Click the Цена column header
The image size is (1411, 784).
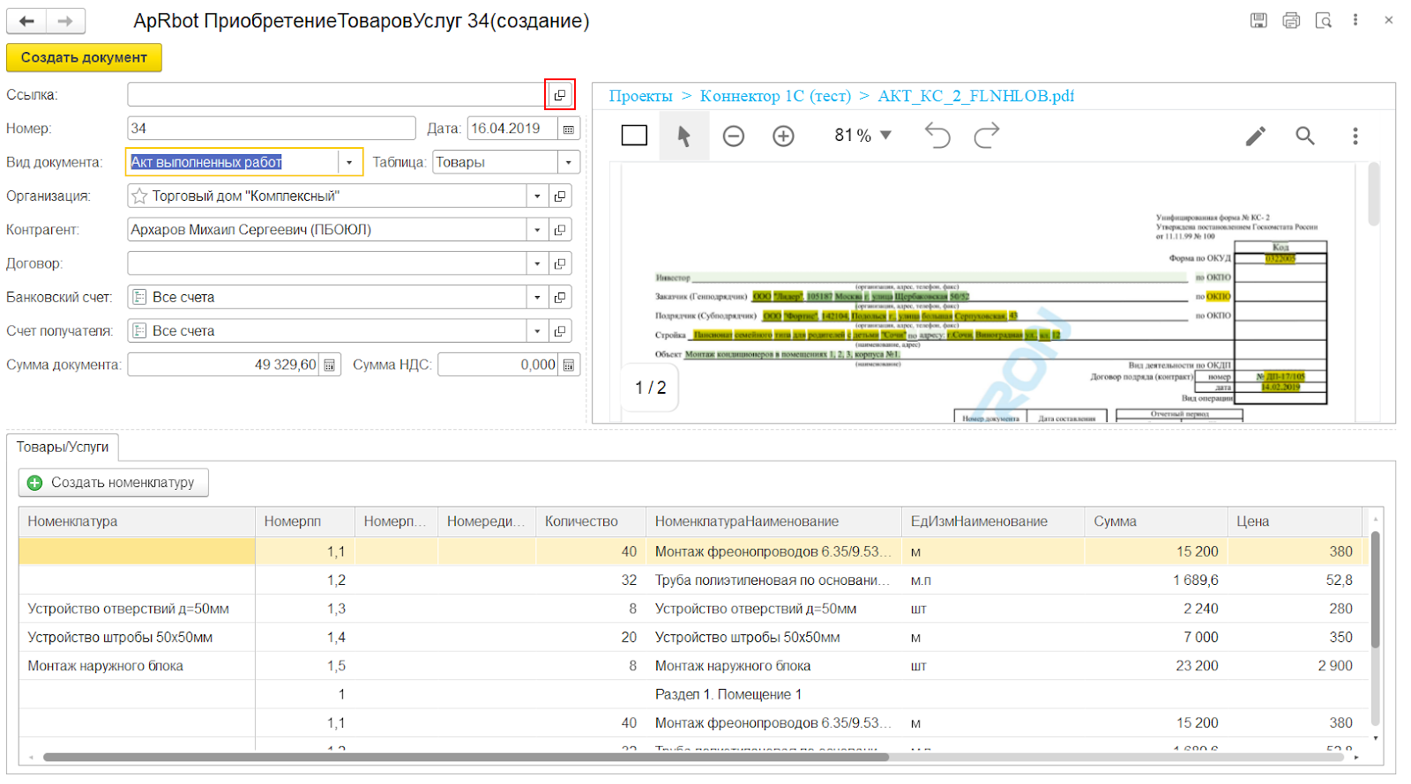click(1295, 521)
